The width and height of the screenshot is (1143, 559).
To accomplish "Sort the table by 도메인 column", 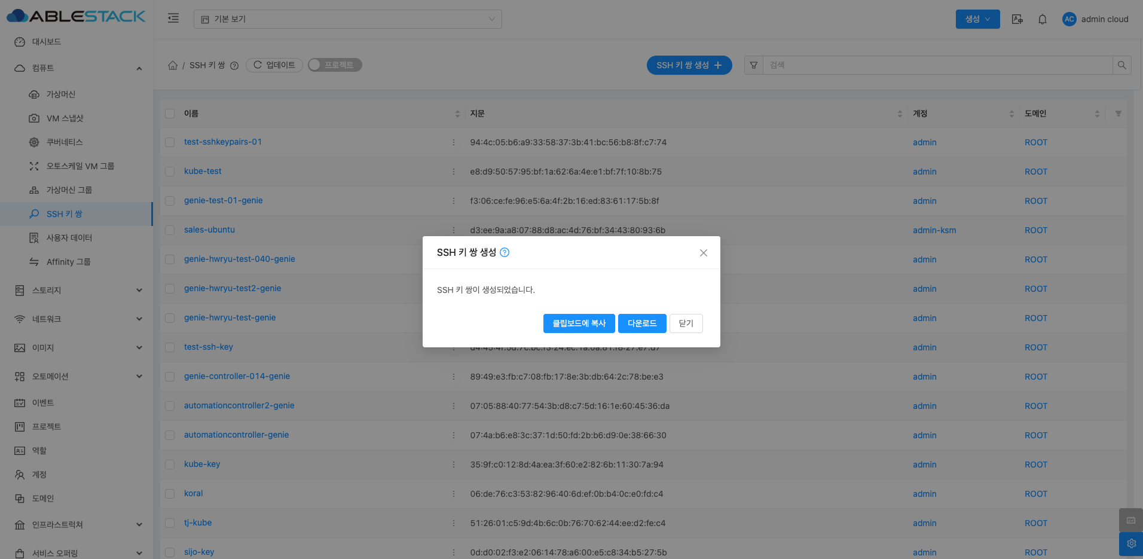I will [x=1097, y=114].
